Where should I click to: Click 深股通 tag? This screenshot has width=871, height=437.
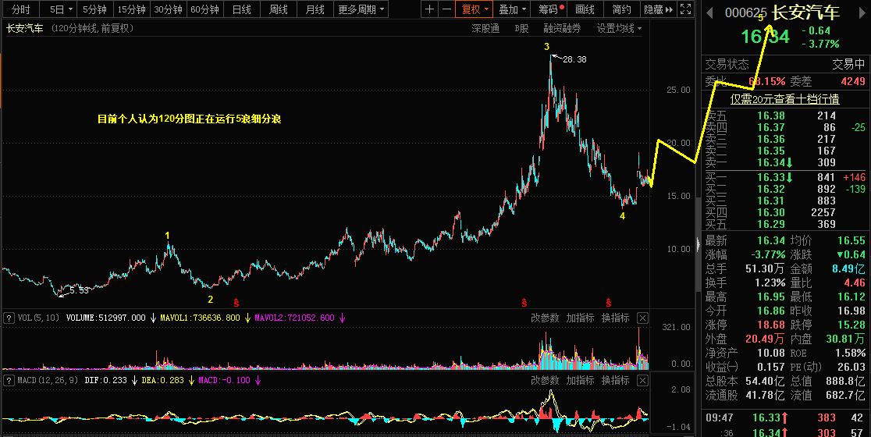pos(485,28)
